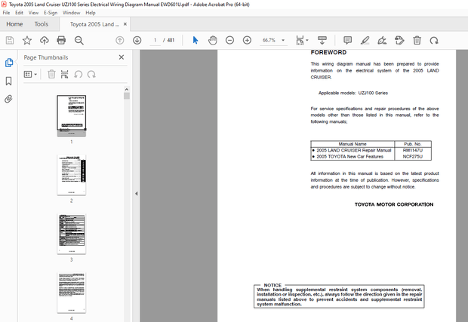The width and height of the screenshot is (468, 322).
Task: Add a comment sticky note
Action: 347,40
